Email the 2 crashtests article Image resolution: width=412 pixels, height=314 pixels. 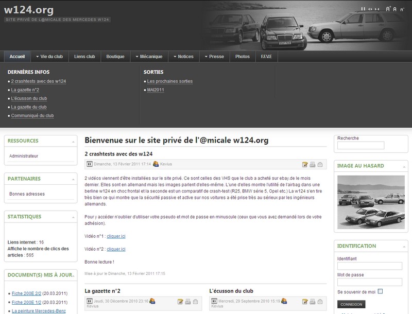(x=320, y=165)
